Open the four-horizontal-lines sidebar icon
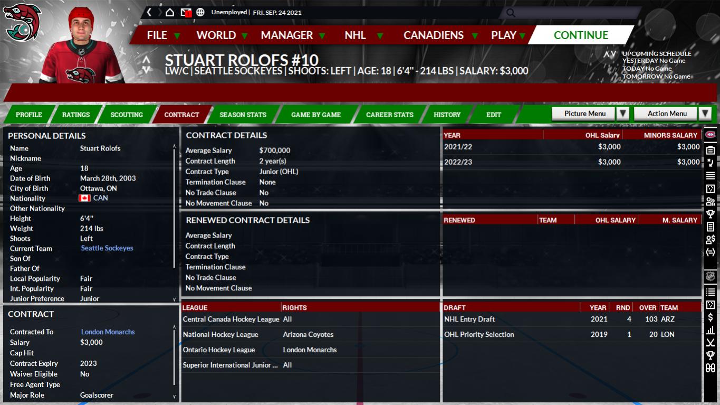Viewport: 720px width, 405px height. point(711,176)
